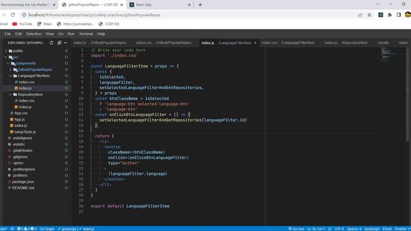Bookmark this page with the star icon

coord(369,15)
